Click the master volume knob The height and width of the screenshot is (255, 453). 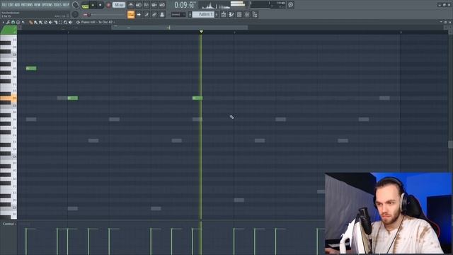(76, 5)
